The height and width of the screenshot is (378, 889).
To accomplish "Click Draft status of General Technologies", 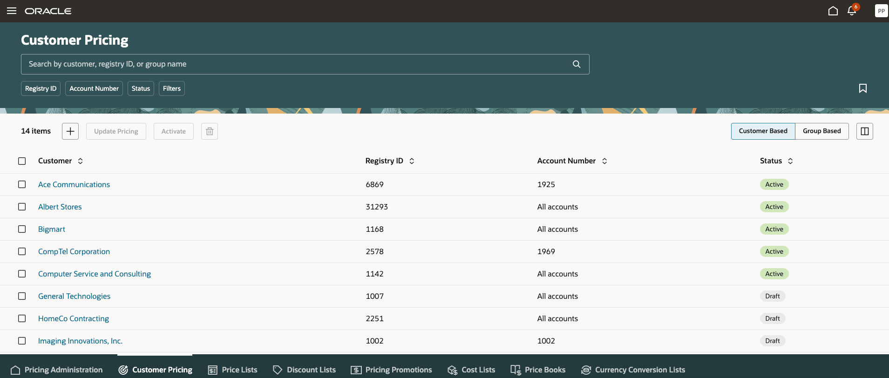I will tap(773, 296).
